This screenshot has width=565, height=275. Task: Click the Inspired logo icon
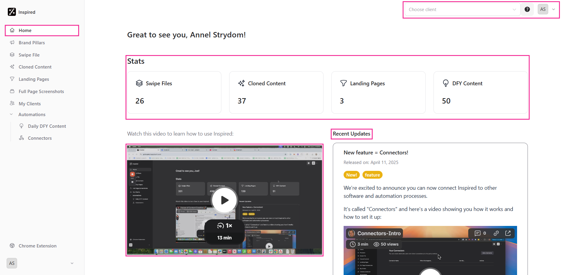point(12,12)
